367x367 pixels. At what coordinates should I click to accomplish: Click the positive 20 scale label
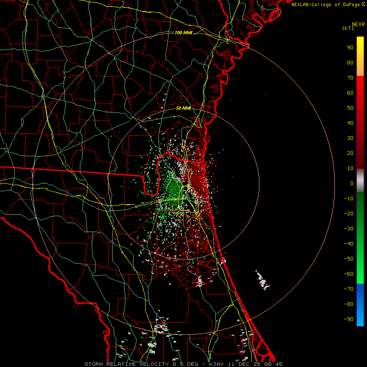coord(350,153)
